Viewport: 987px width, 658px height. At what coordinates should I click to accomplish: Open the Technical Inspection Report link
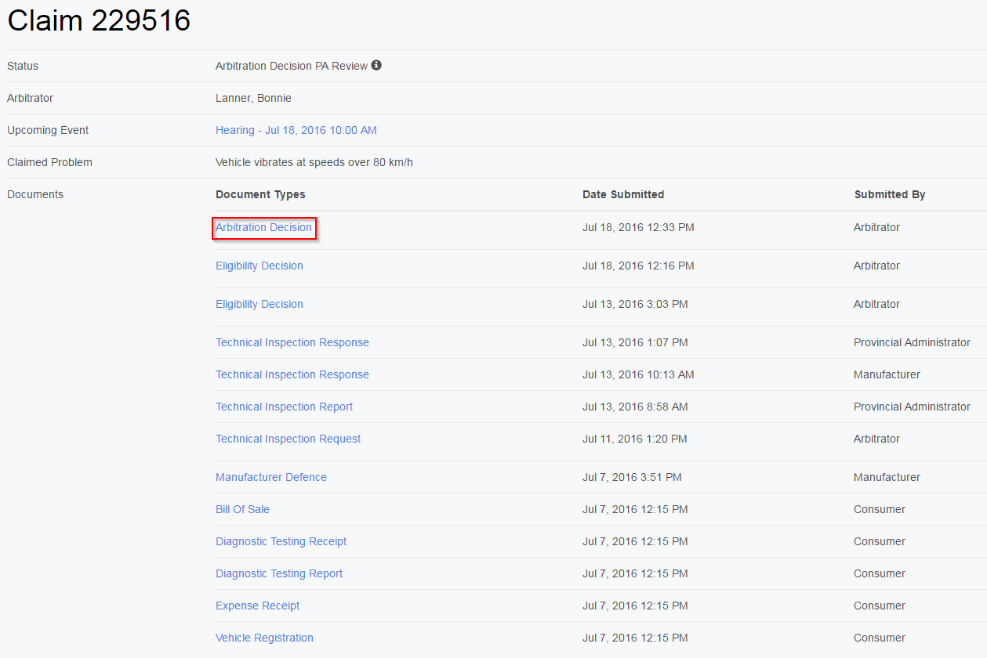tap(284, 407)
